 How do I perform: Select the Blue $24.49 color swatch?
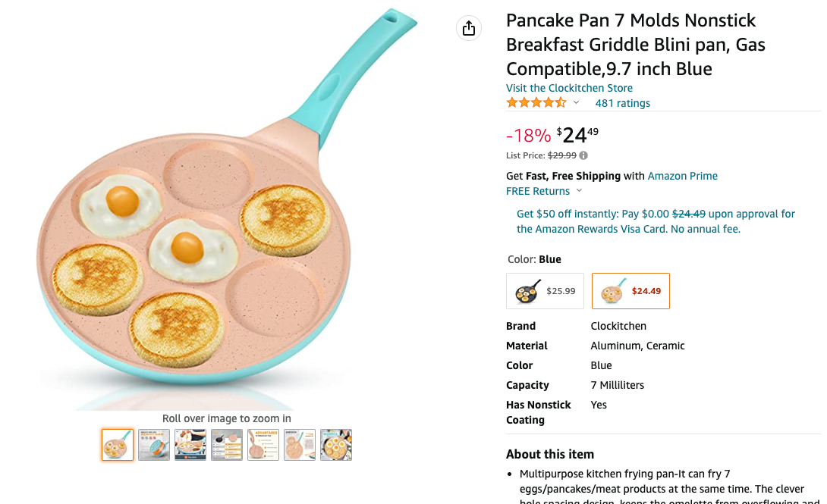pos(630,290)
